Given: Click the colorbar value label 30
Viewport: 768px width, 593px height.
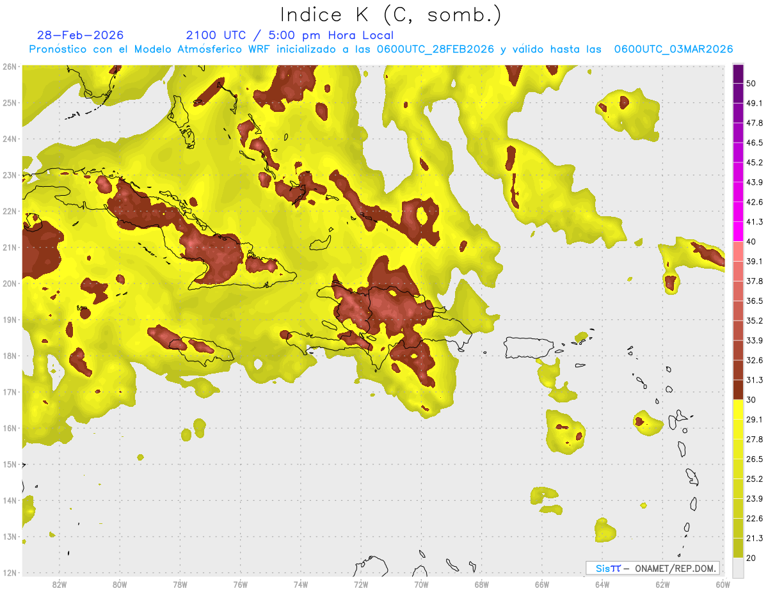Looking at the screenshot, I should 751,400.
